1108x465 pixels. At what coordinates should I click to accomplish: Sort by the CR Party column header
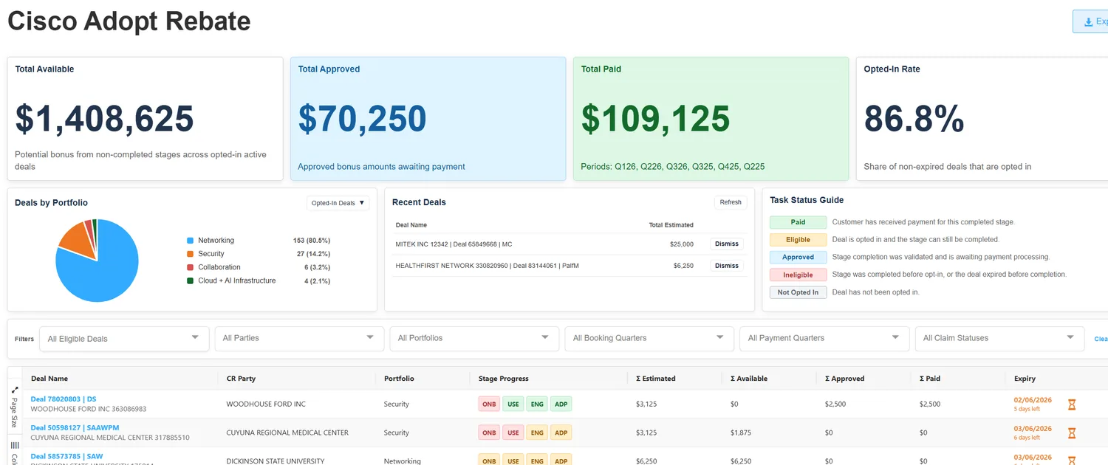pos(241,379)
